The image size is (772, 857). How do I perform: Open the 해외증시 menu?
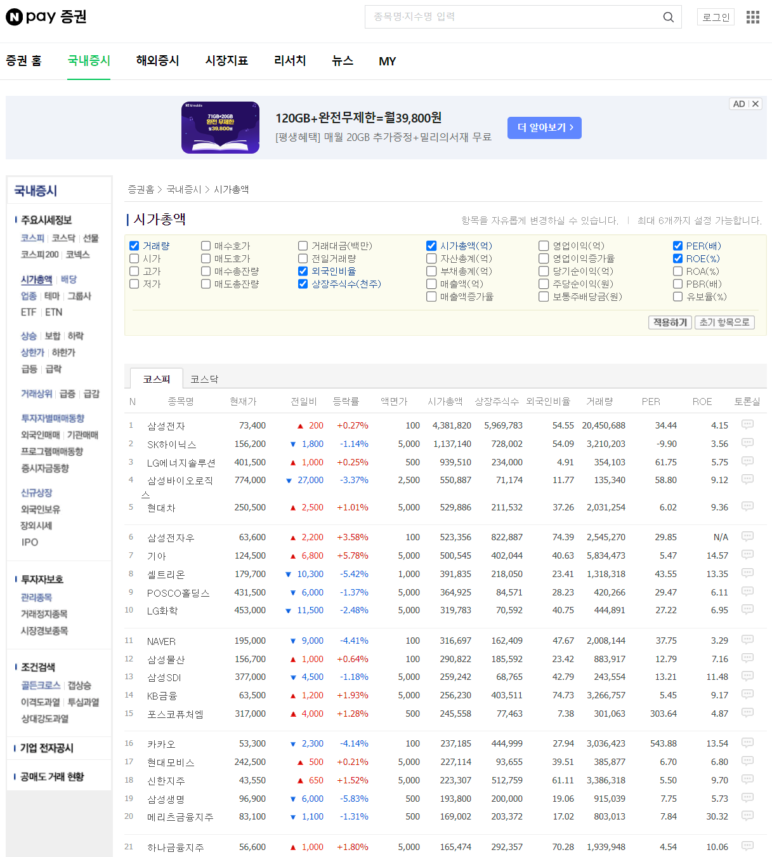[157, 61]
